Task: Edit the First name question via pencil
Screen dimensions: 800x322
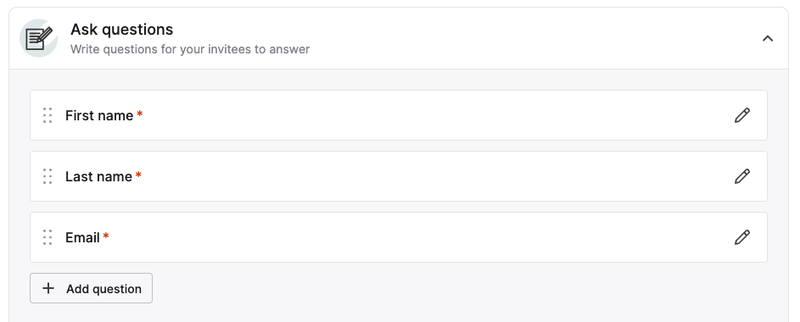Action: tap(741, 115)
